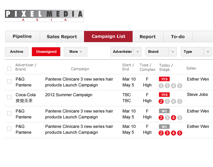Select the Campaign List tab
This screenshot has width=213, height=167.
(x=108, y=37)
